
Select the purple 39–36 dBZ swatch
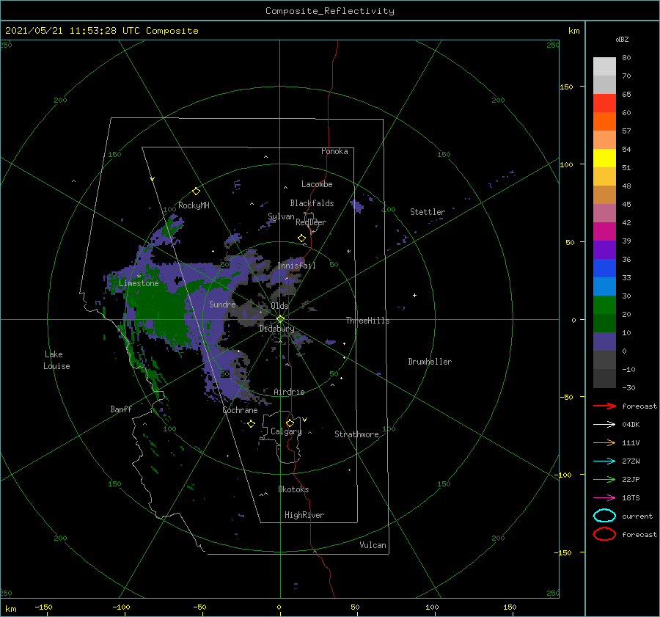click(x=604, y=250)
